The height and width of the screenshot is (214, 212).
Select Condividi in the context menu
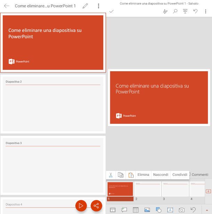tap(180, 175)
